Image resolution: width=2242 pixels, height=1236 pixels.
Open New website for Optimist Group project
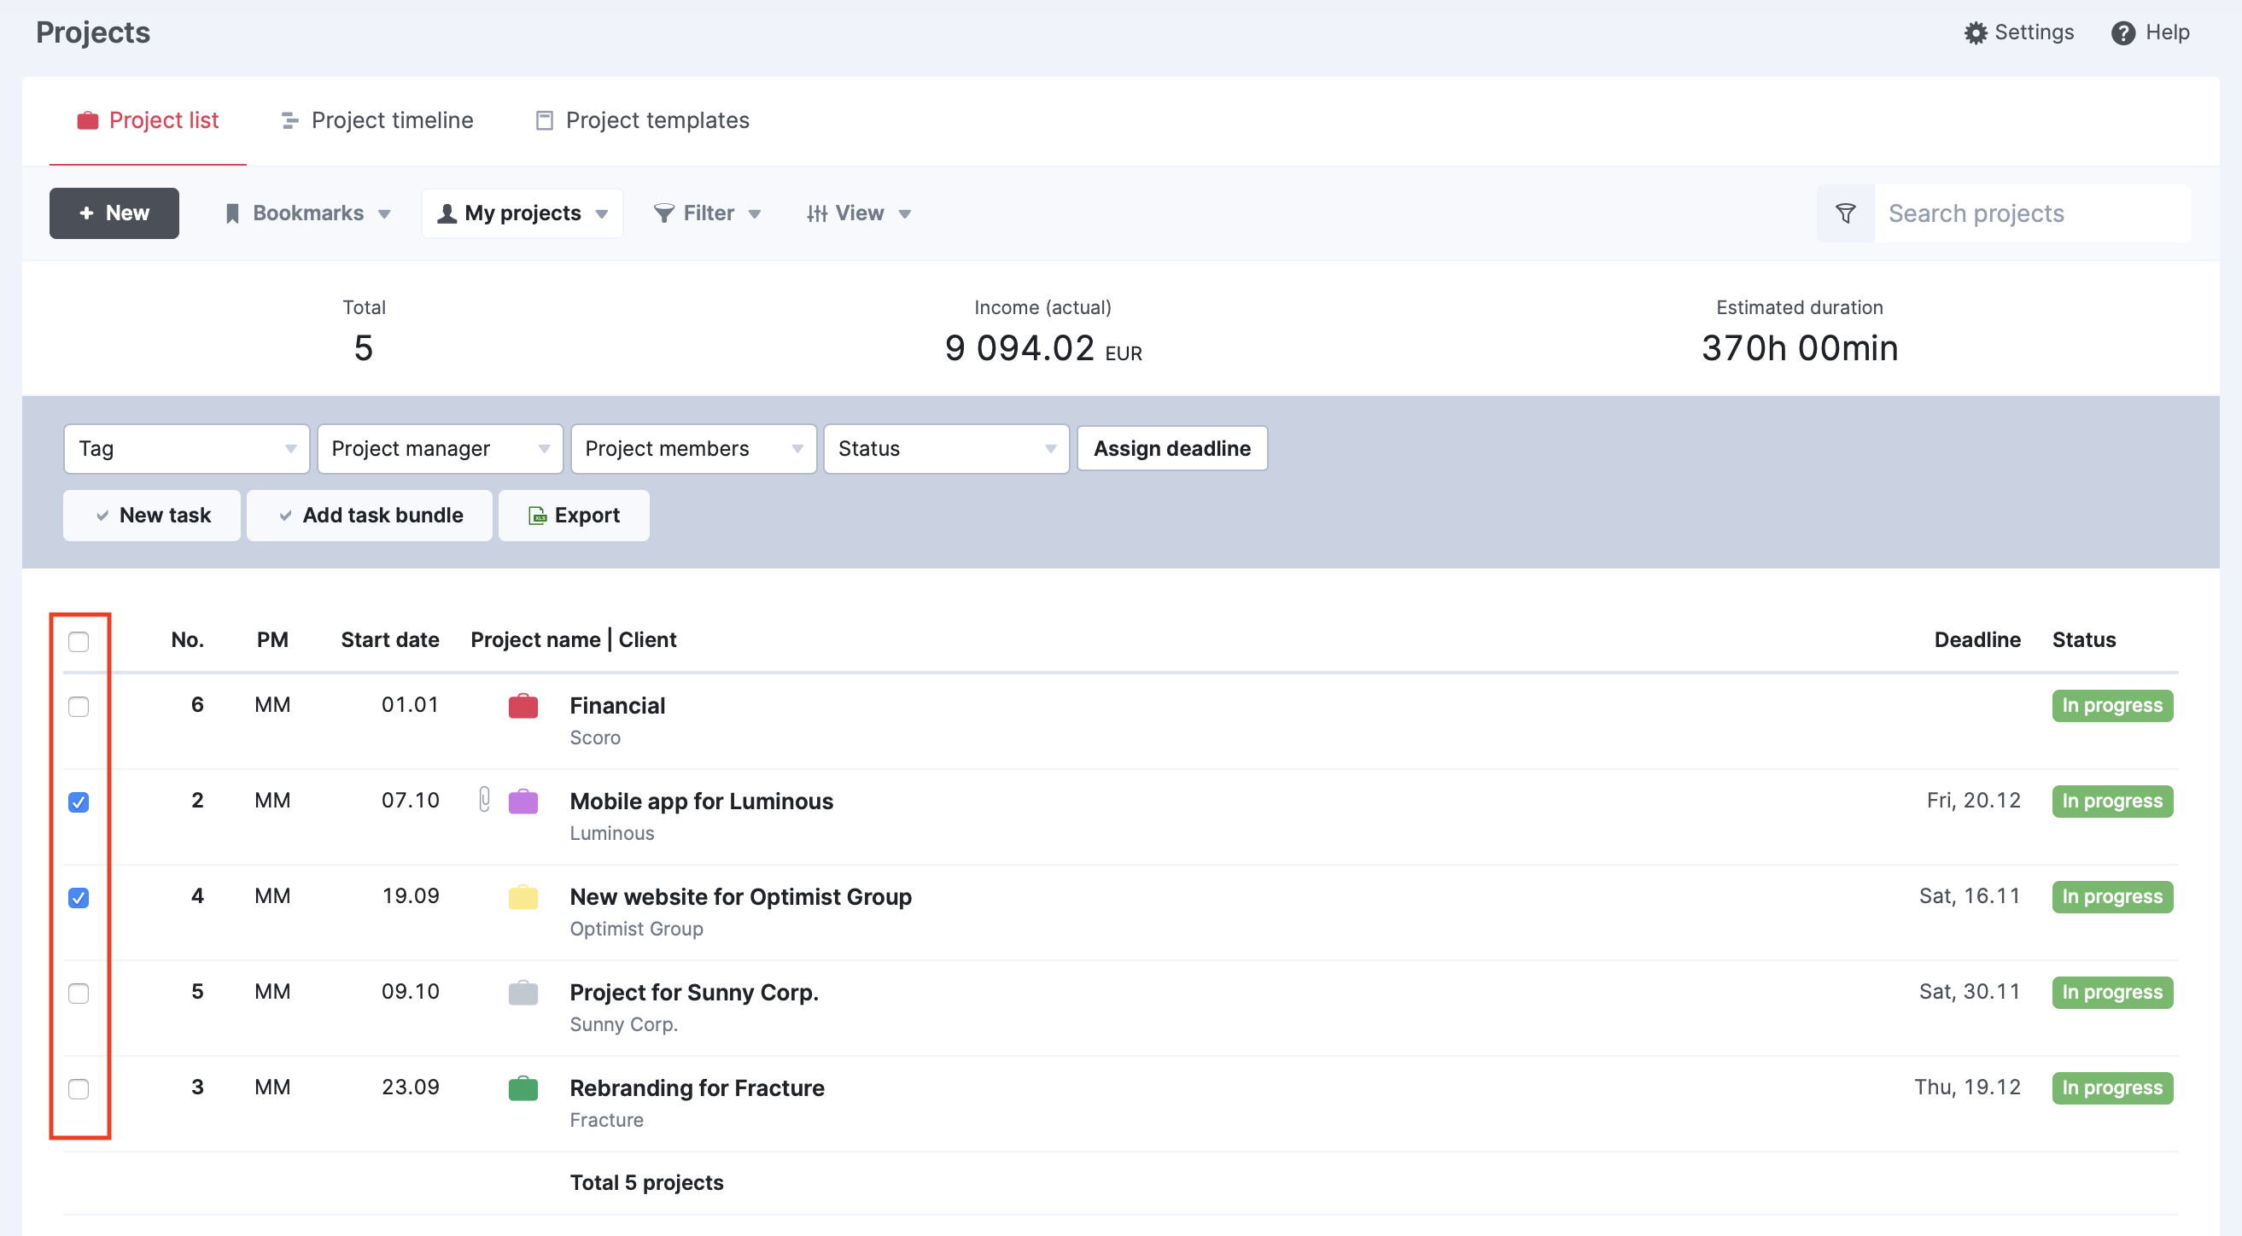[x=741, y=897]
